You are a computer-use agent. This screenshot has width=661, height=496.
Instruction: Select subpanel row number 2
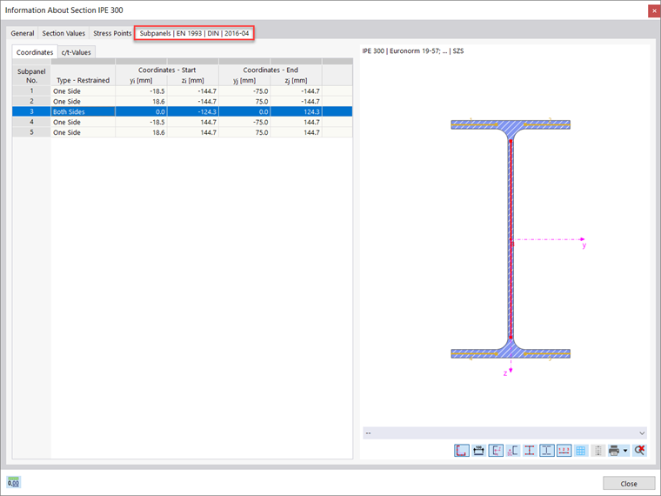182,101
